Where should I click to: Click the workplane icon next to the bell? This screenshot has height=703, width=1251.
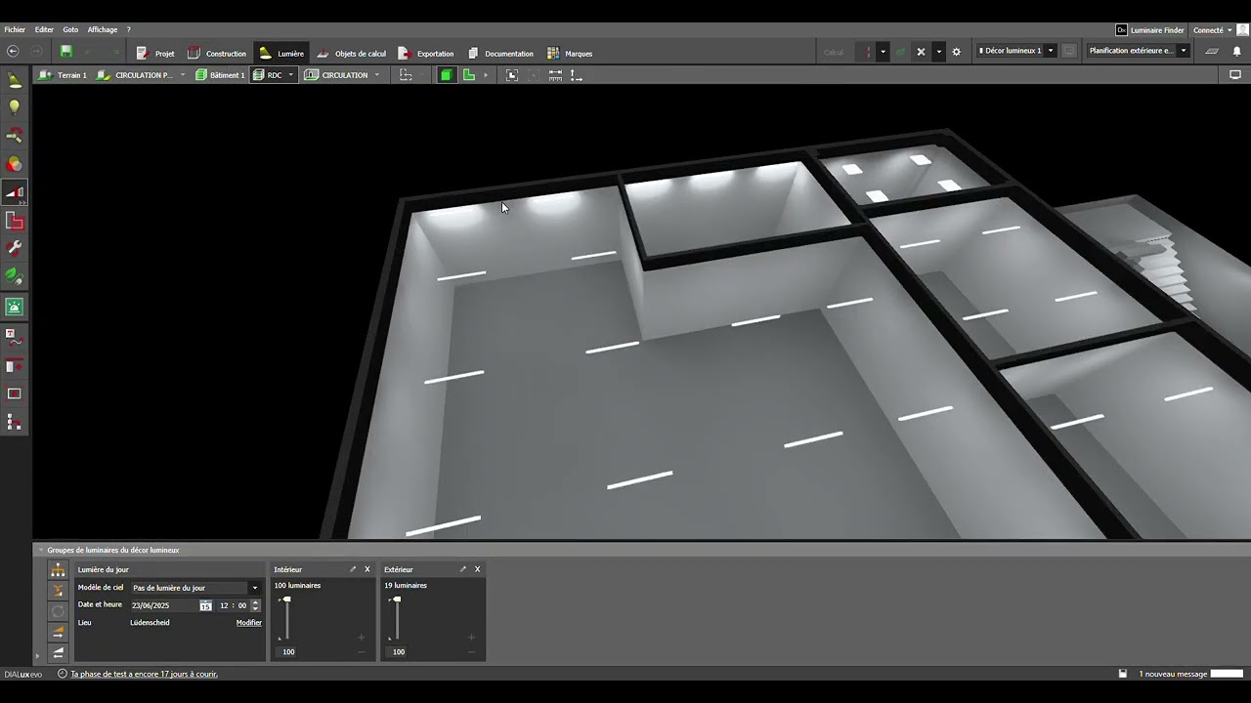1213,51
